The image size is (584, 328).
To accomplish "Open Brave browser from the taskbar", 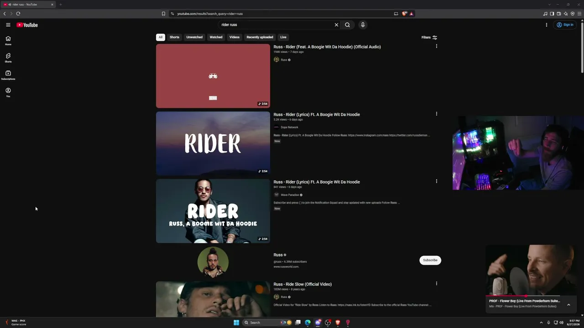I will point(338,323).
